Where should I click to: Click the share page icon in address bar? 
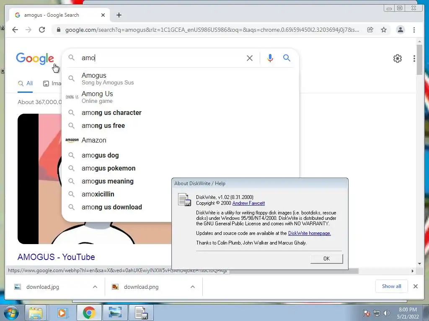tap(370, 30)
